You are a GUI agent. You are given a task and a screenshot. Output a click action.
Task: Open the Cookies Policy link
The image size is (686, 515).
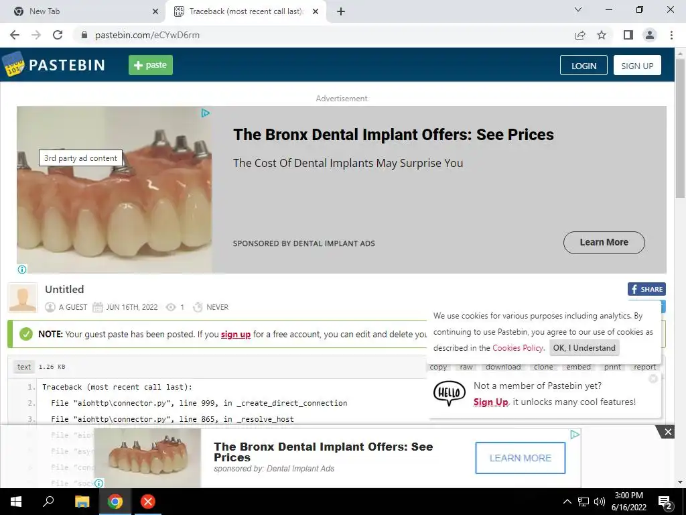[519, 348]
